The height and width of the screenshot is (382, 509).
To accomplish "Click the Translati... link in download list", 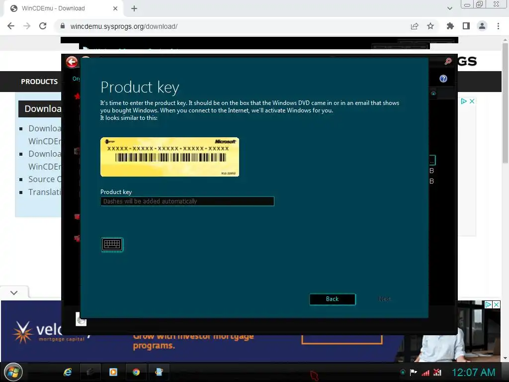I will coord(44,192).
